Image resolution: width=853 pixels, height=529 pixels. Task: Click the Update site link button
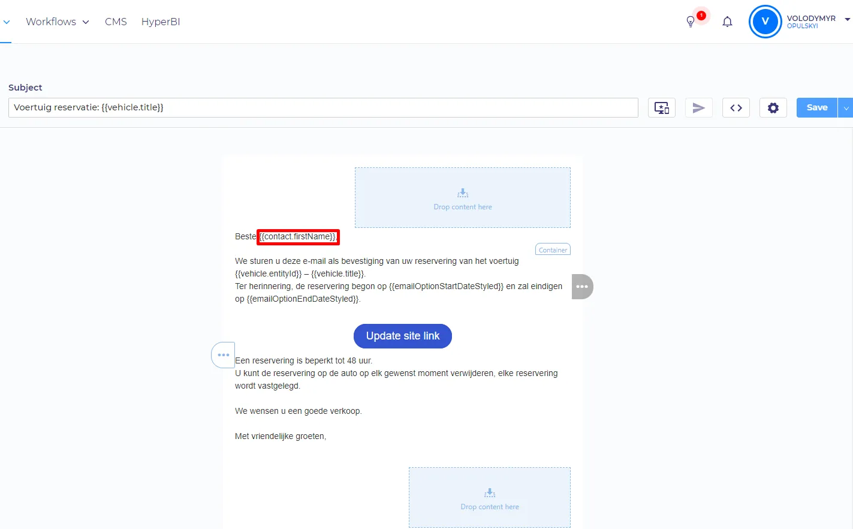tap(403, 336)
